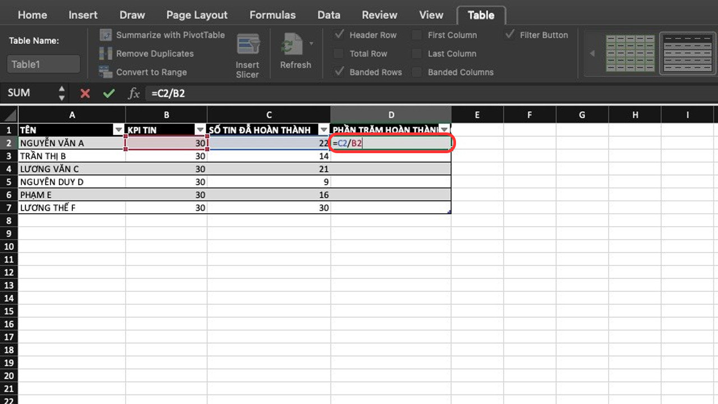Insert a slicer for the table
The image size is (718, 404).
click(x=247, y=56)
